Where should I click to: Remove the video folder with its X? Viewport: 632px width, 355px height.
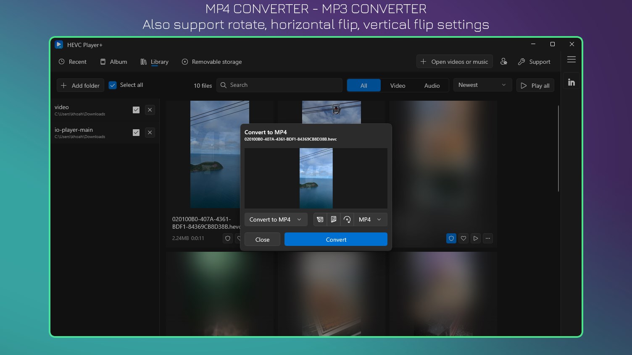(x=150, y=110)
